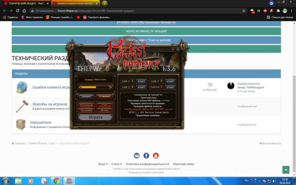Open the Фильмы онлайн bookmark

click(60, 17)
